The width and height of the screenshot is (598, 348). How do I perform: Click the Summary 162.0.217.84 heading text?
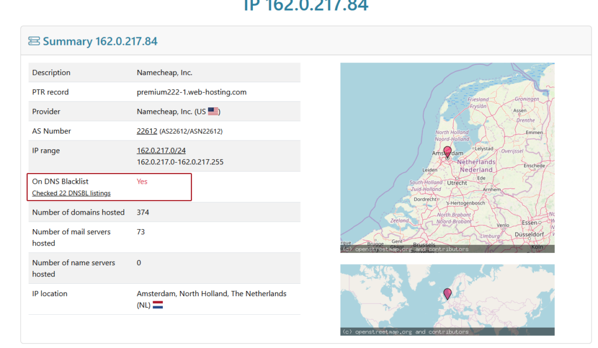[100, 41]
